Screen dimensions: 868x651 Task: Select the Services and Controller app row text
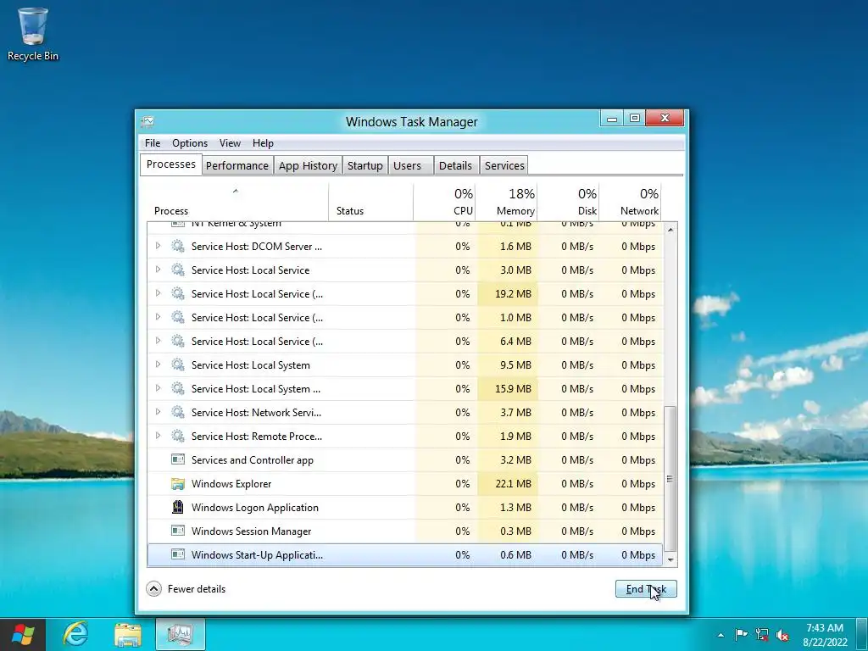[253, 460]
